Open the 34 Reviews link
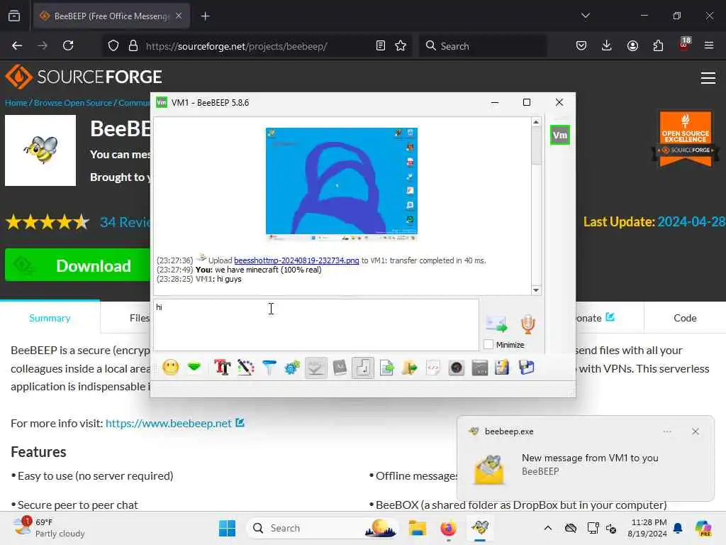This screenshot has height=545, width=726. click(x=125, y=222)
